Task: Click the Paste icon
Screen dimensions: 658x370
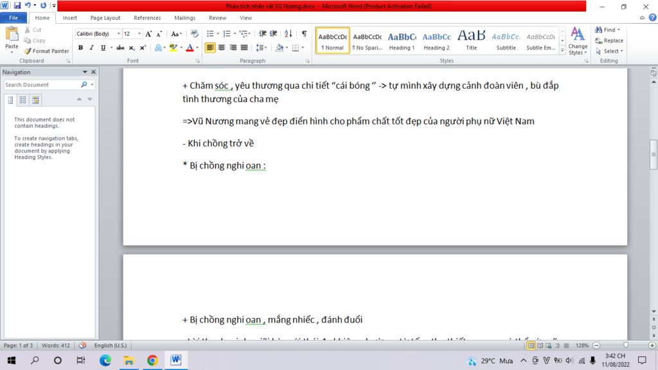Action: pyautogui.click(x=12, y=34)
